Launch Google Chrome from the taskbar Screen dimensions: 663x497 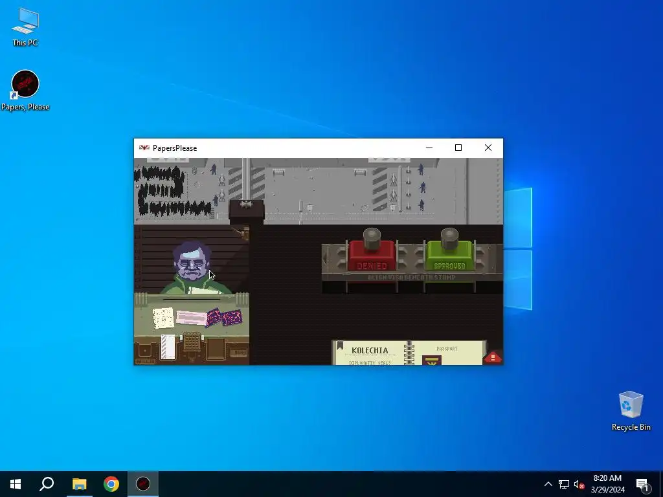coord(111,484)
